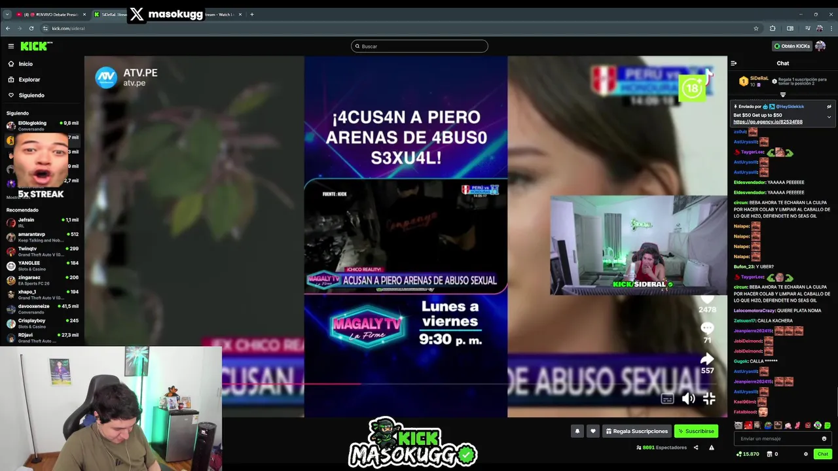Open Explorar in sidebar

point(29,79)
